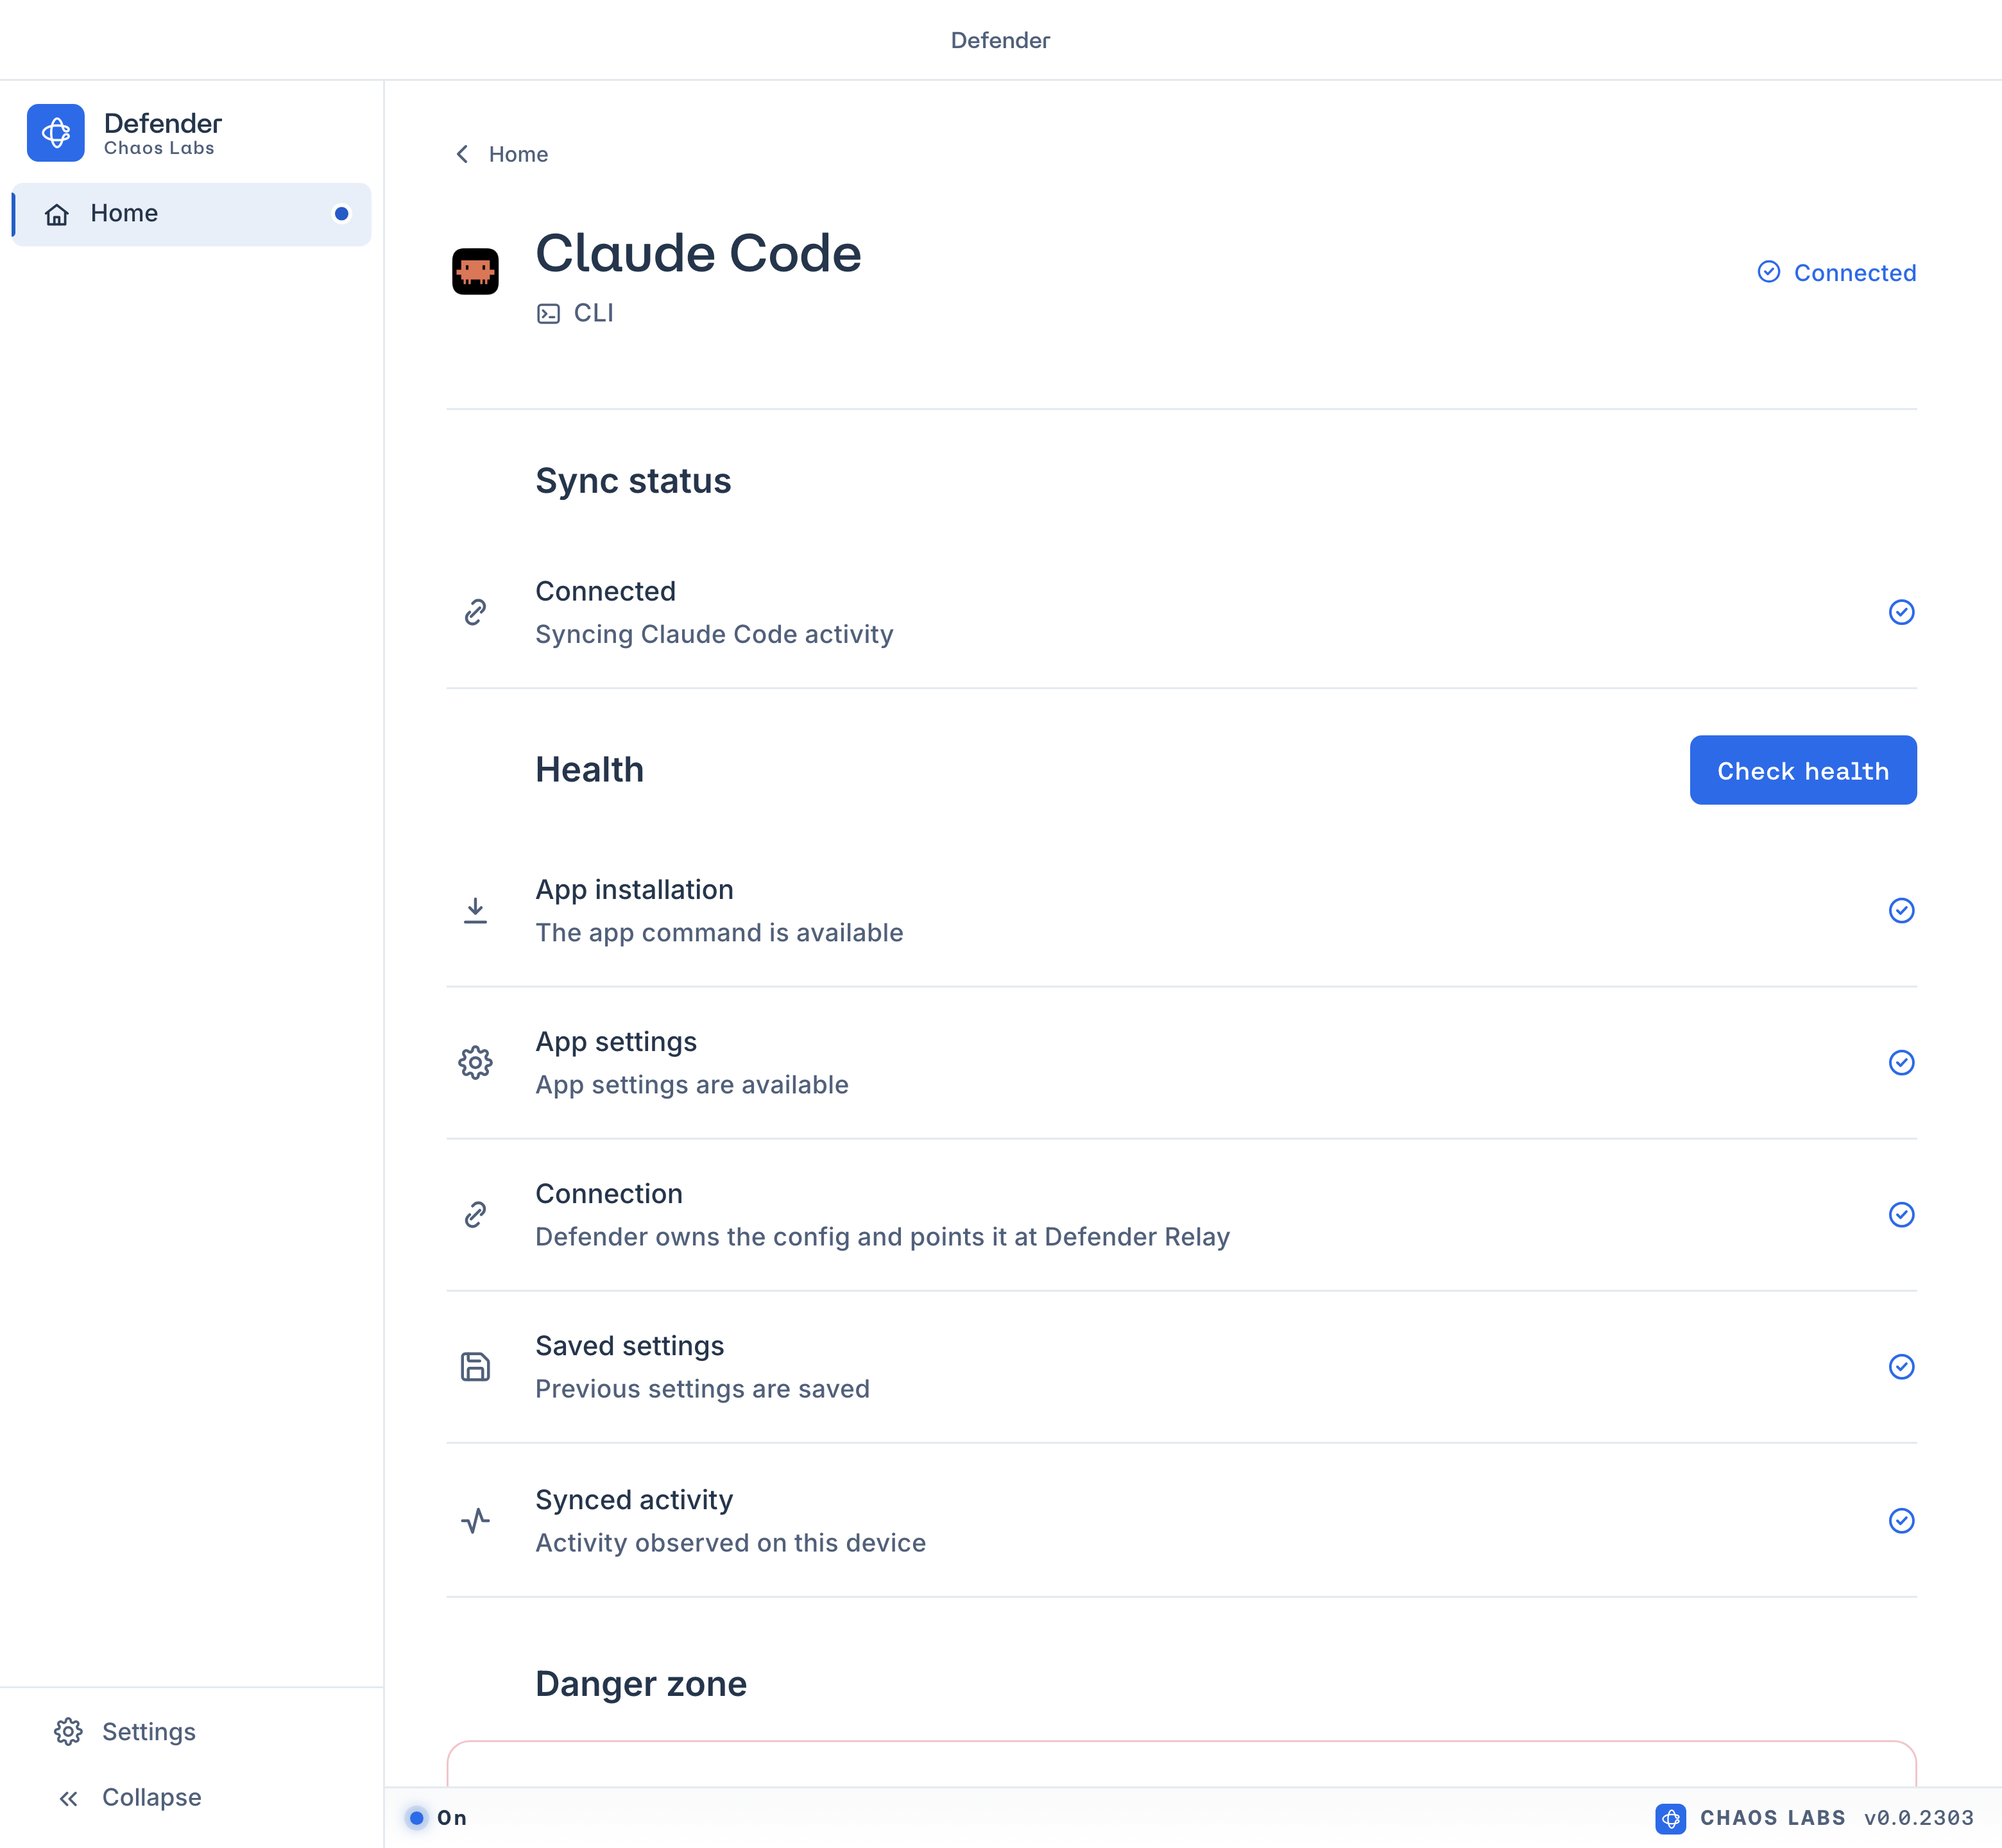Viewport: 2002px width, 1848px height.
Task: Click the Home breadcrumb link
Action: [x=518, y=154]
